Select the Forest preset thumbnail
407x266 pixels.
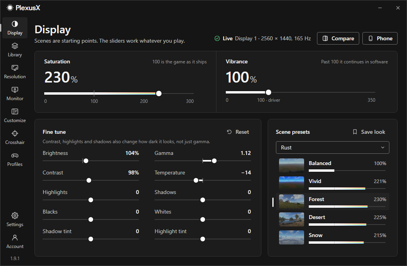click(x=292, y=201)
